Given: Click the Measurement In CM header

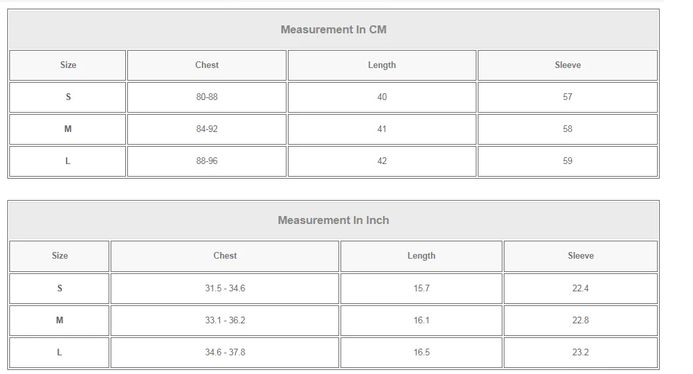Looking at the screenshot, I should (x=333, y=29).
